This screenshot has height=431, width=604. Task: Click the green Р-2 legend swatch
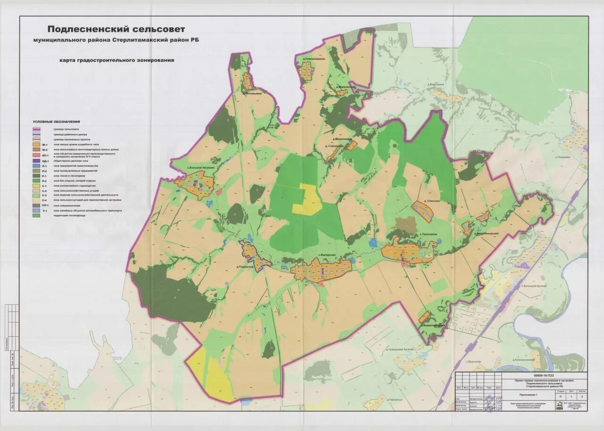36,181
